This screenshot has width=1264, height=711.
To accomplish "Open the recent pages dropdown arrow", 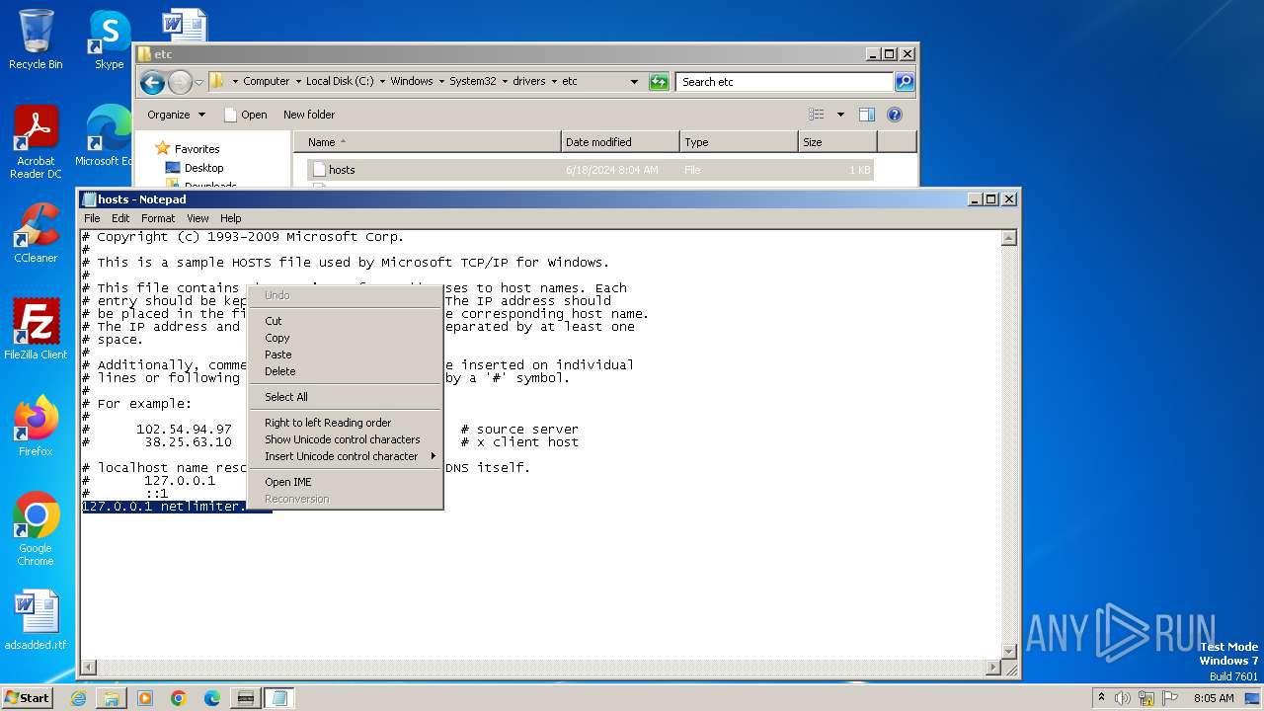I will click(x=198, y=82).
